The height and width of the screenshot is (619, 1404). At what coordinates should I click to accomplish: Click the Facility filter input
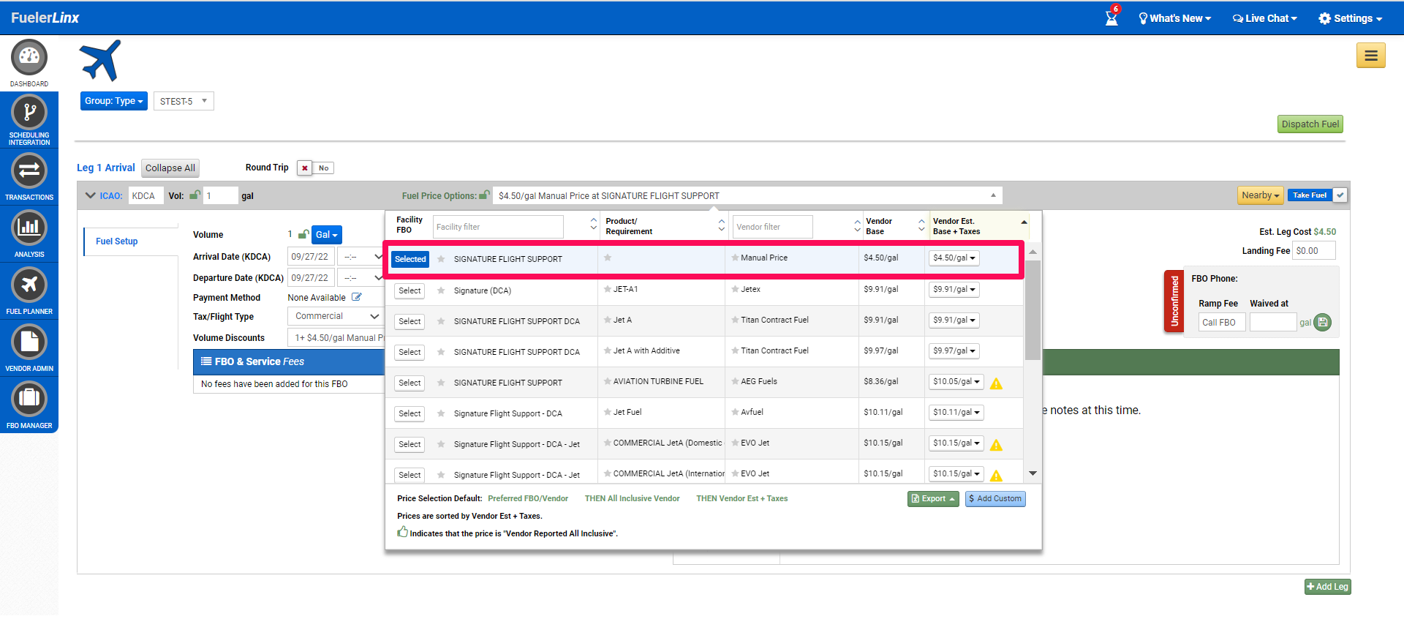498,227
